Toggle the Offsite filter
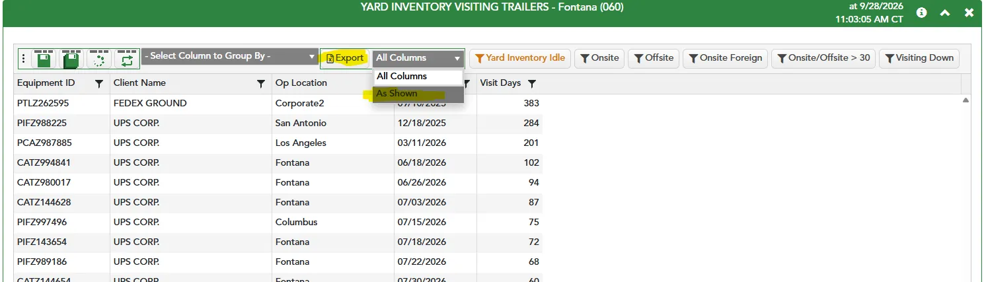Image resolution: width=986 pixels, height=282 pixels. point(653,58)
